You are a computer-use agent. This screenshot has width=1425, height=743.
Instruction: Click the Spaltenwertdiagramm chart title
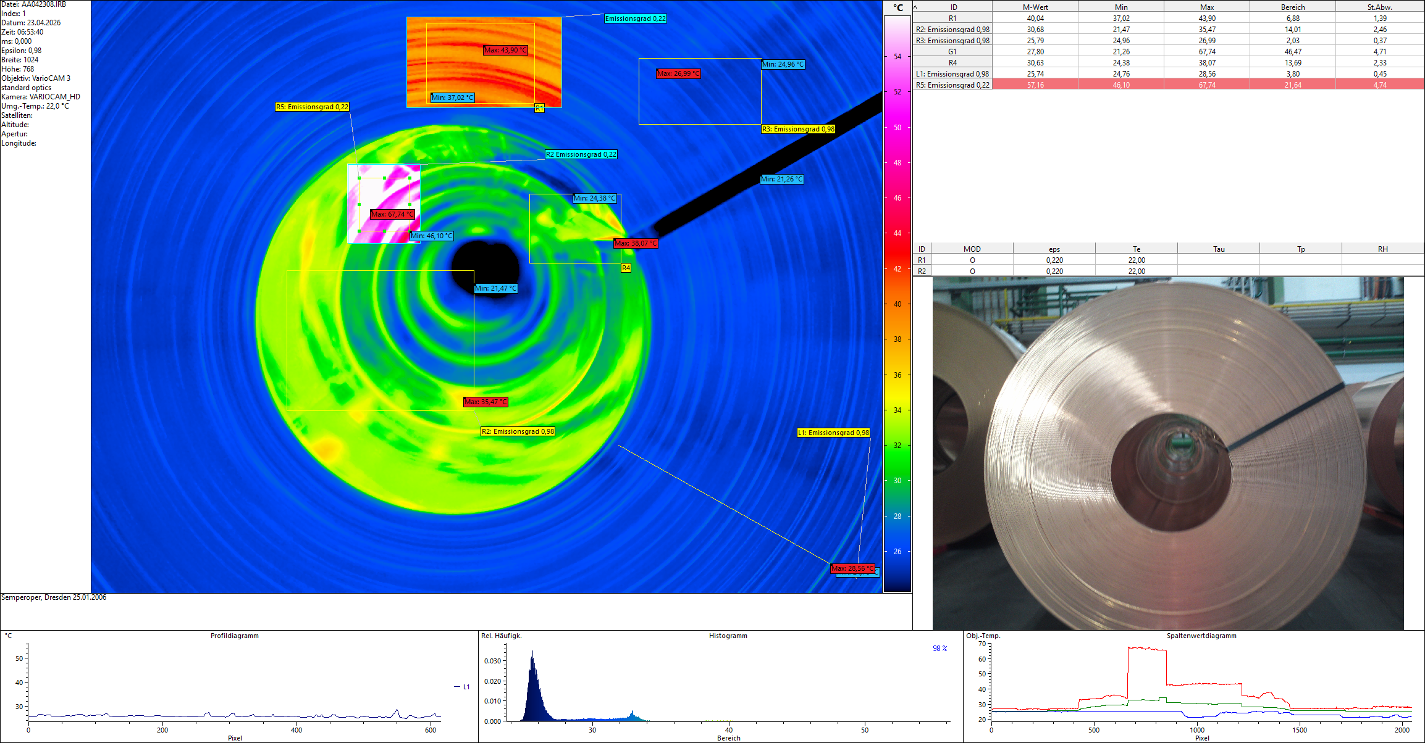(1201, 636)
